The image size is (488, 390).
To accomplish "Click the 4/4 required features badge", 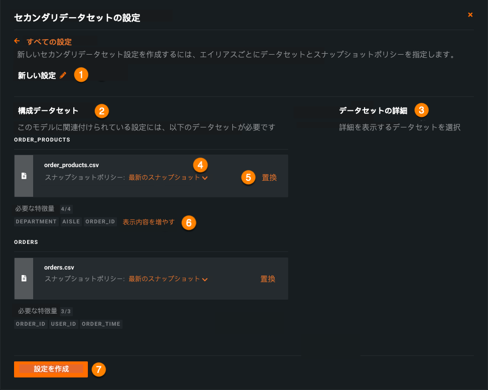I will (66, 209).
